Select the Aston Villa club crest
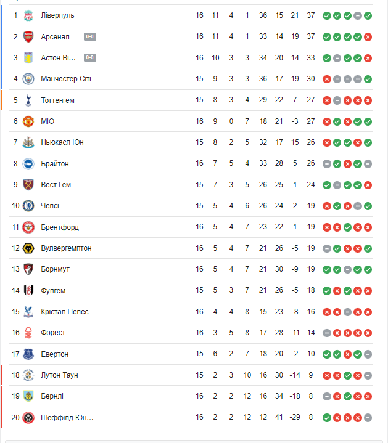Image resolution: width=388 pixels, height=443 pixels. [28, 58]
